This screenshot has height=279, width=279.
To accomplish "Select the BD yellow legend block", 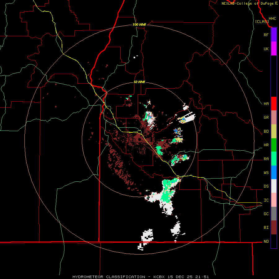I will point(274,131).
